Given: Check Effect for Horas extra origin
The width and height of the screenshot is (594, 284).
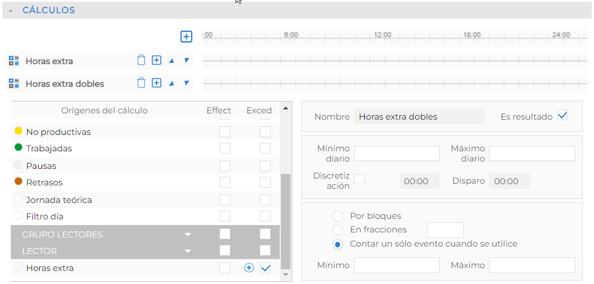Looking at the screenshot, I should pos(225,268).
